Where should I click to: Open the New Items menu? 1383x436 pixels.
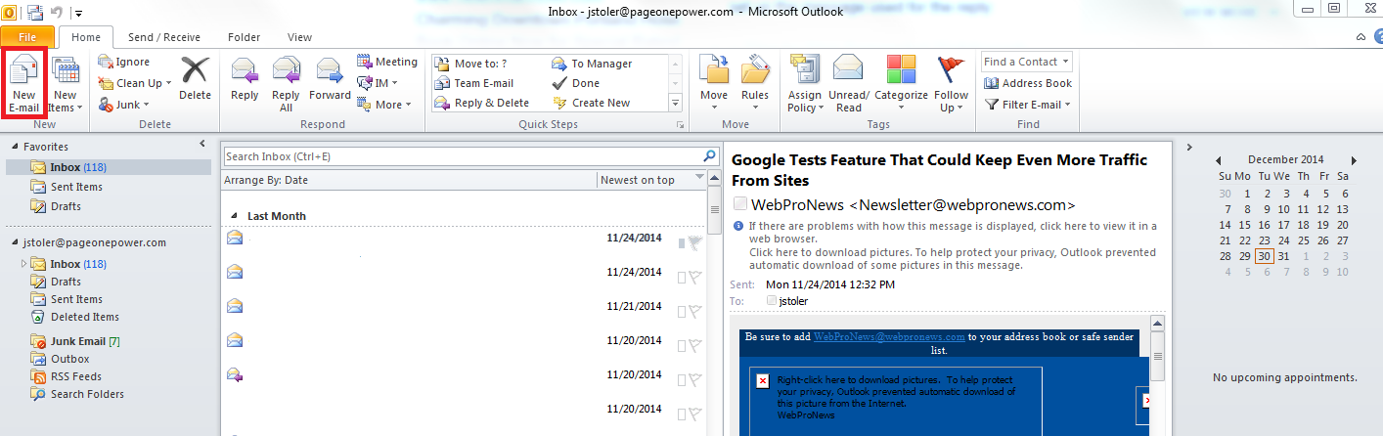tap(64, 85)
